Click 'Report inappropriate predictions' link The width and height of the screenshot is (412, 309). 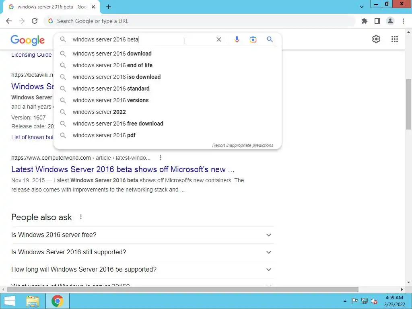click(243, 145)
